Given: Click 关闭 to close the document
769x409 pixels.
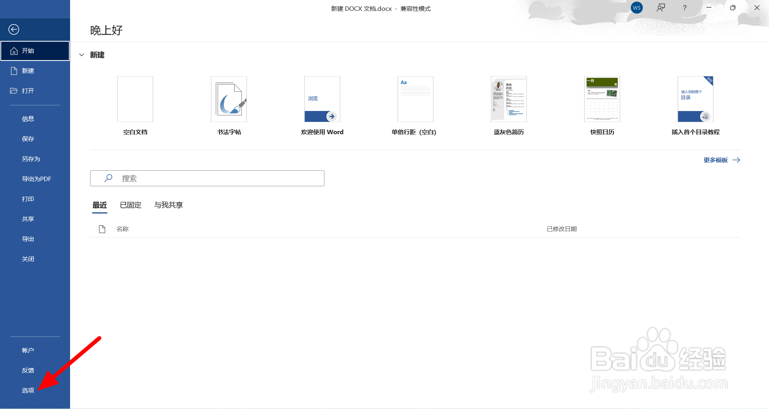Looking at the screenshot, I should (35, 259).
